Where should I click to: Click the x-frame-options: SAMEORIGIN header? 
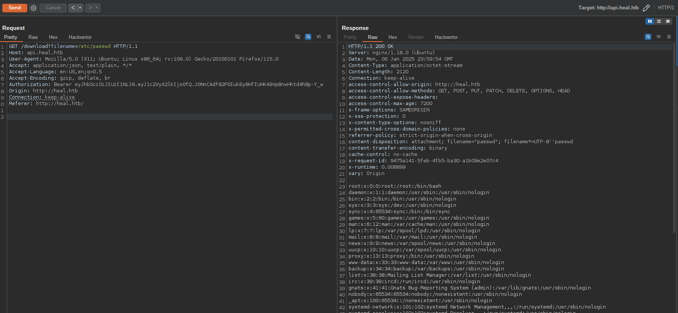coord(389,110)
